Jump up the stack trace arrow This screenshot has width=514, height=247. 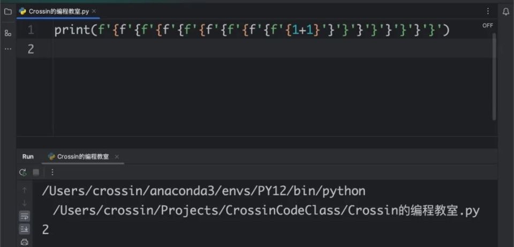click(x=24, y=190)
